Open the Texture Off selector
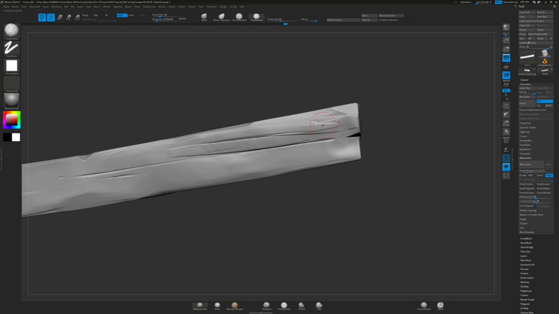Viewport: 559px width, 314px height. (12, 84)
